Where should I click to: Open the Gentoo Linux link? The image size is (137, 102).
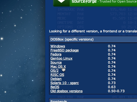61,58
